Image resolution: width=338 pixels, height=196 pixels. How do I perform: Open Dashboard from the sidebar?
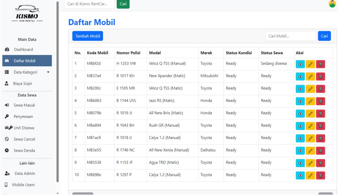point(23,50)
